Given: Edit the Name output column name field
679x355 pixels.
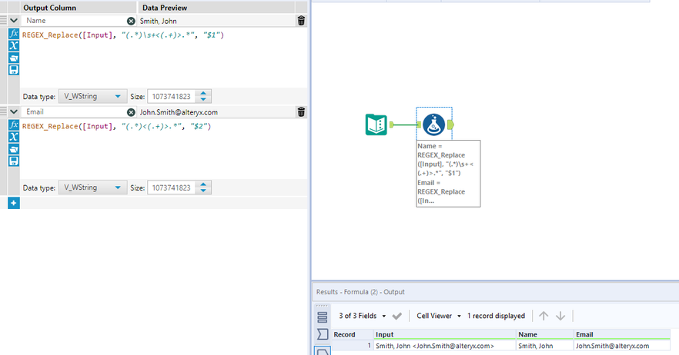Looking at the screenshot, I should tap(74, 20).
